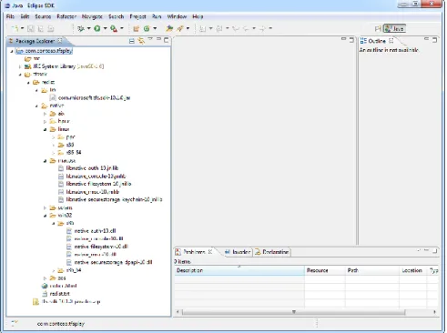The image size is (447, 333).
Task: Click the Open Type toolbar icon
Action: [169, 28]
